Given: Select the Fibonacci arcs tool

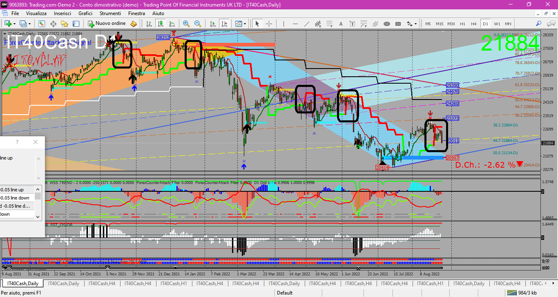Looking at the screenshot, I should tap(364, 24).
